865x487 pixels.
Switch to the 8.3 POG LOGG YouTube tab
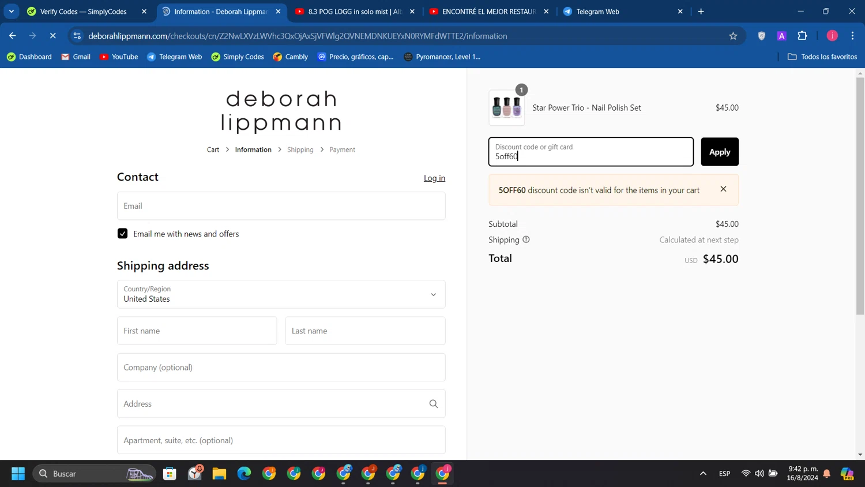click(x=356, y=12)
